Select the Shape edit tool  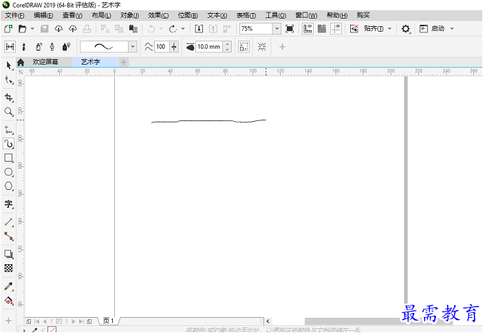click(9, 80)
